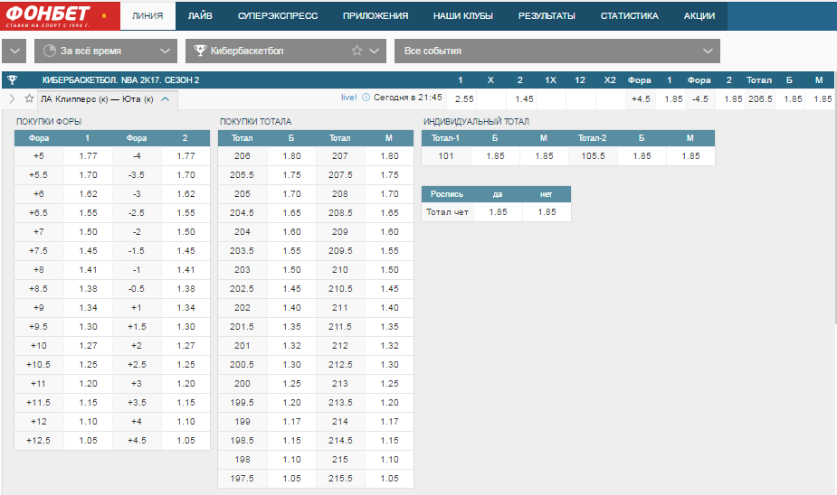Select 1.77 odds for handicap +5
Screen dimensions: 837x495
click(88, 156)
